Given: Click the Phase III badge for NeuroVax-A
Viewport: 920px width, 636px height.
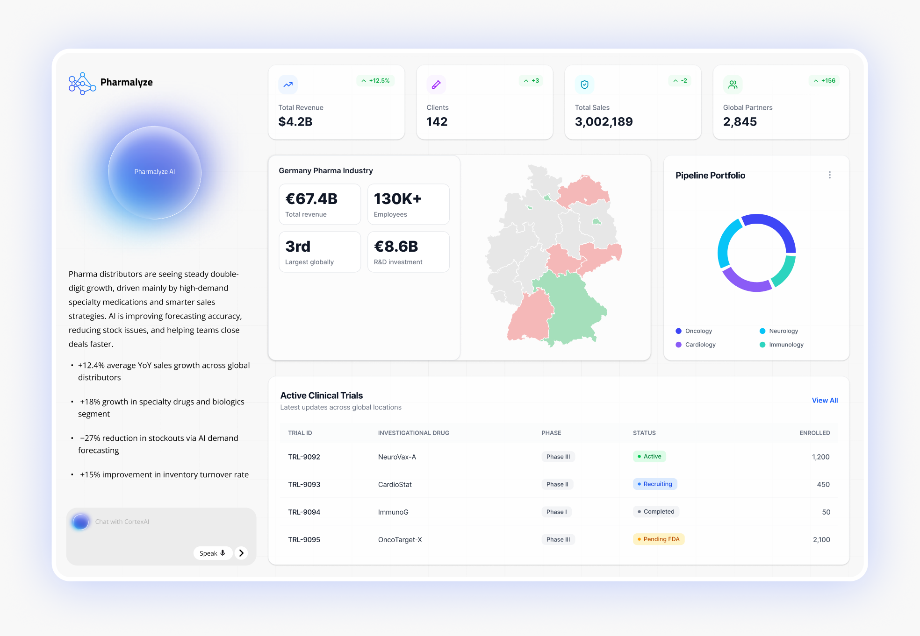Looking at the screenshot, I should pos(558,457).
